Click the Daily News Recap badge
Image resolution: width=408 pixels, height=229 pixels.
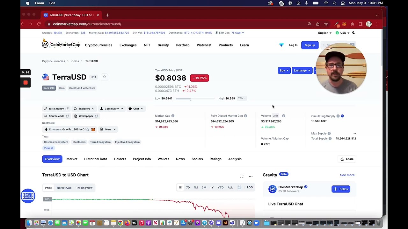[x=28, y=196]
